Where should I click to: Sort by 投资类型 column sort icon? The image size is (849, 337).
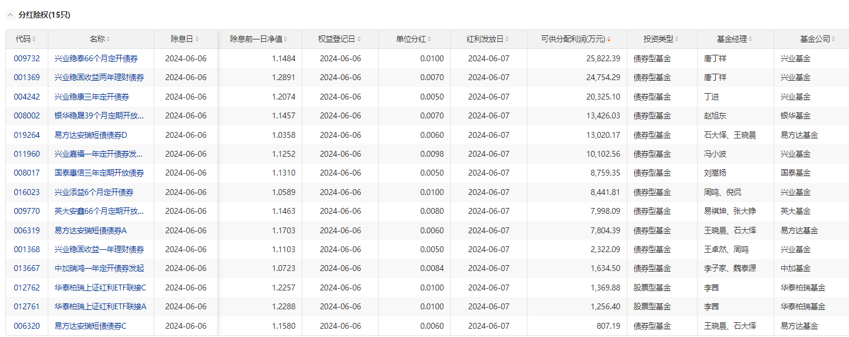pos(677,39)
